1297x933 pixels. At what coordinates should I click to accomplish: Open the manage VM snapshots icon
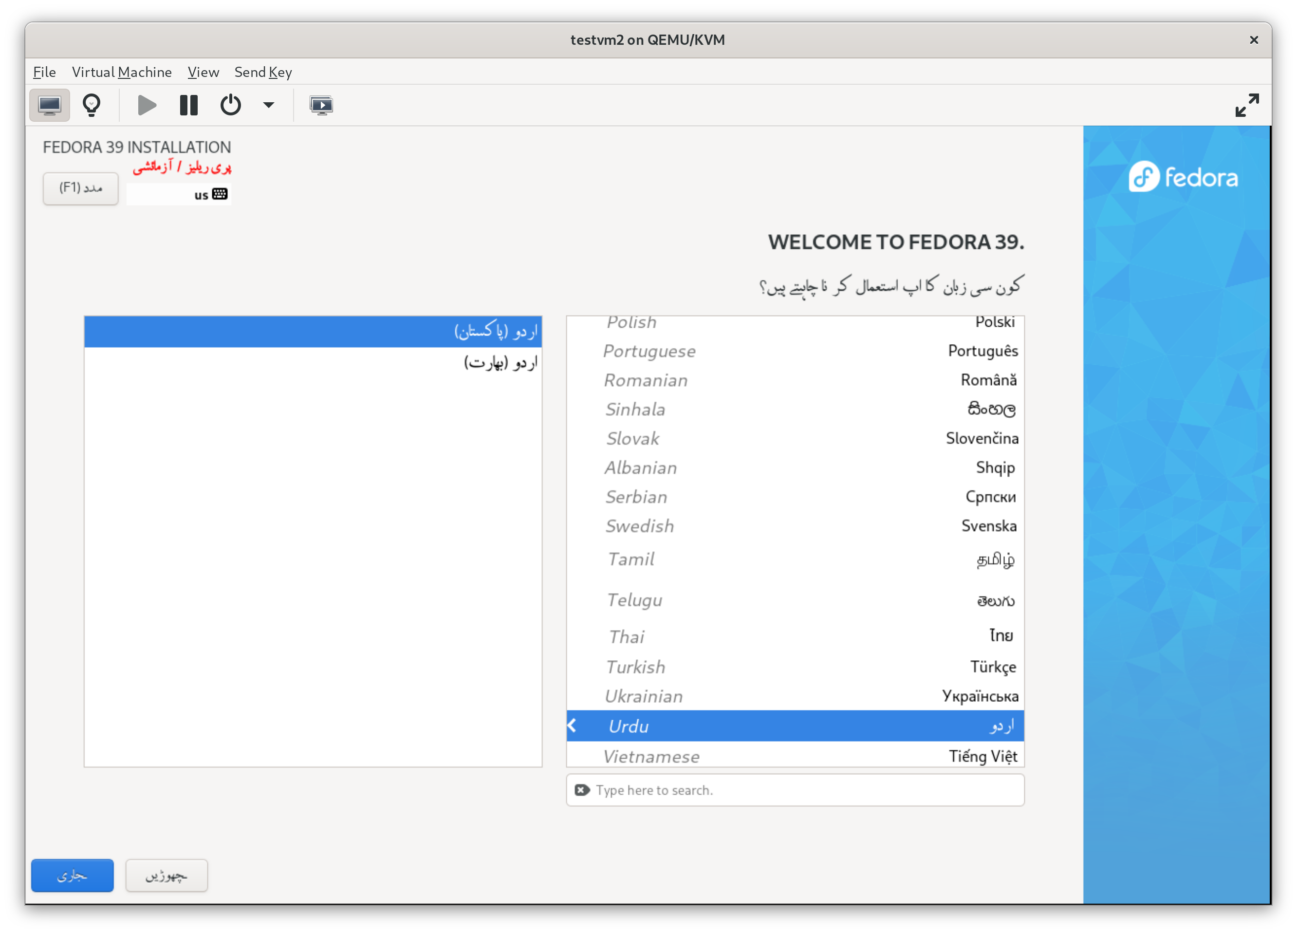[x=321, y=105]
